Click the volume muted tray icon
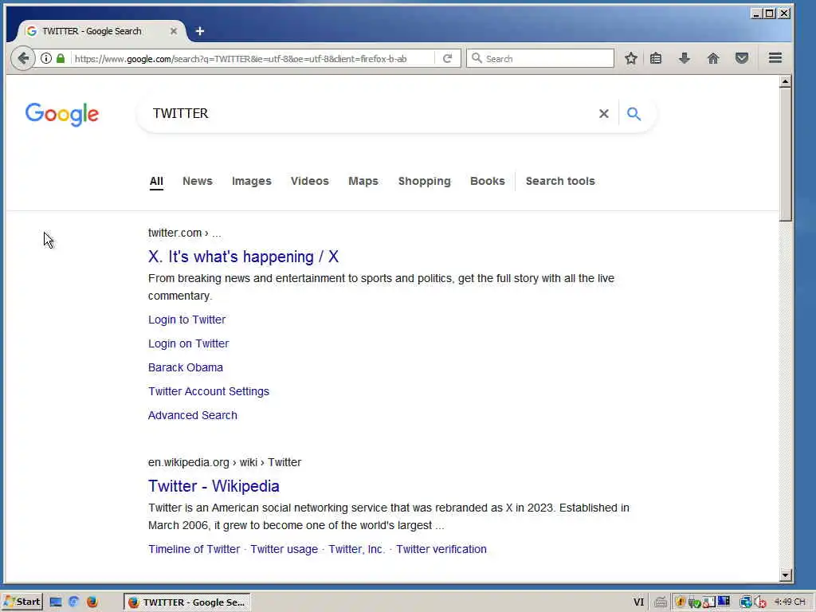The width and height of the screenshot is (816, 612). [x=760, y=602]
